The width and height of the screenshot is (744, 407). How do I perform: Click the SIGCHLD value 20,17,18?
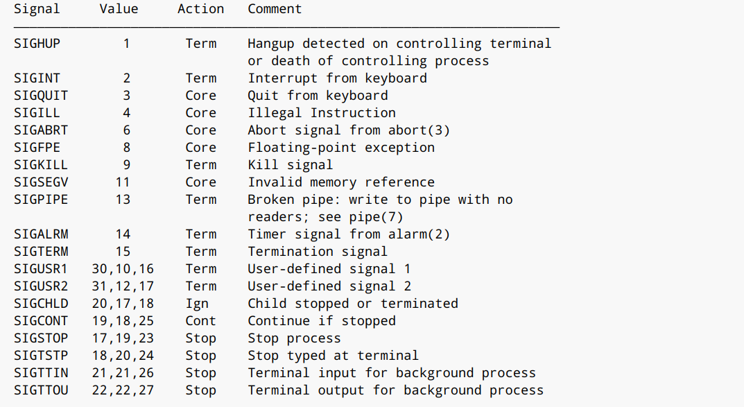(123, 304)
